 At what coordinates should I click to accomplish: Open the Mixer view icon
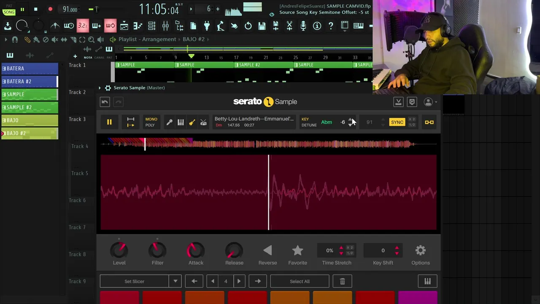(165, 26)
